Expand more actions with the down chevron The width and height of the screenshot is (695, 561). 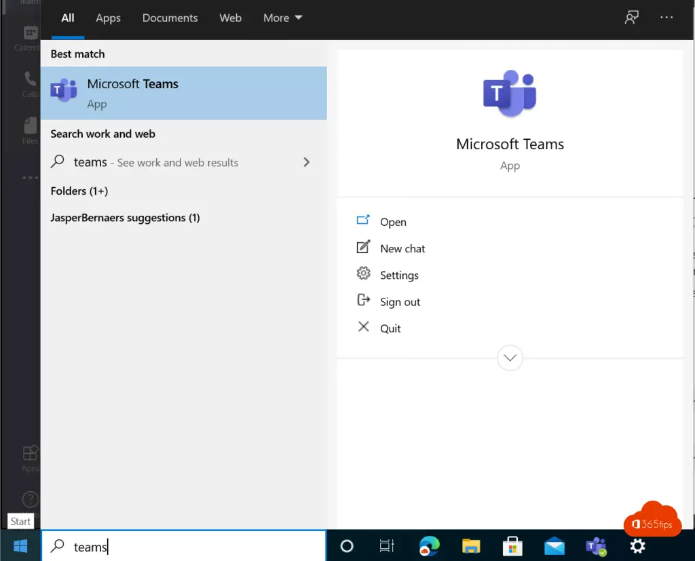510,357
